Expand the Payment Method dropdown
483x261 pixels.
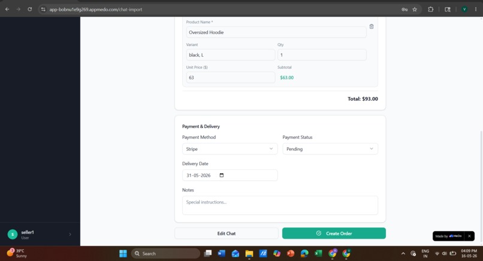pyautogui.click(x=230, y=149)
